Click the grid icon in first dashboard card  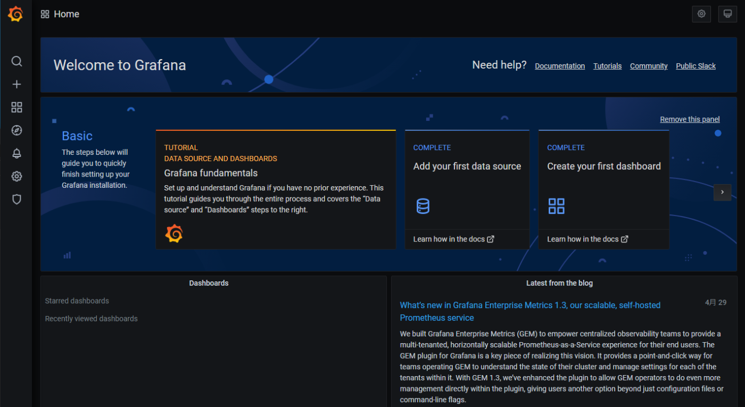pyautogui.click(x=557, y=206)
